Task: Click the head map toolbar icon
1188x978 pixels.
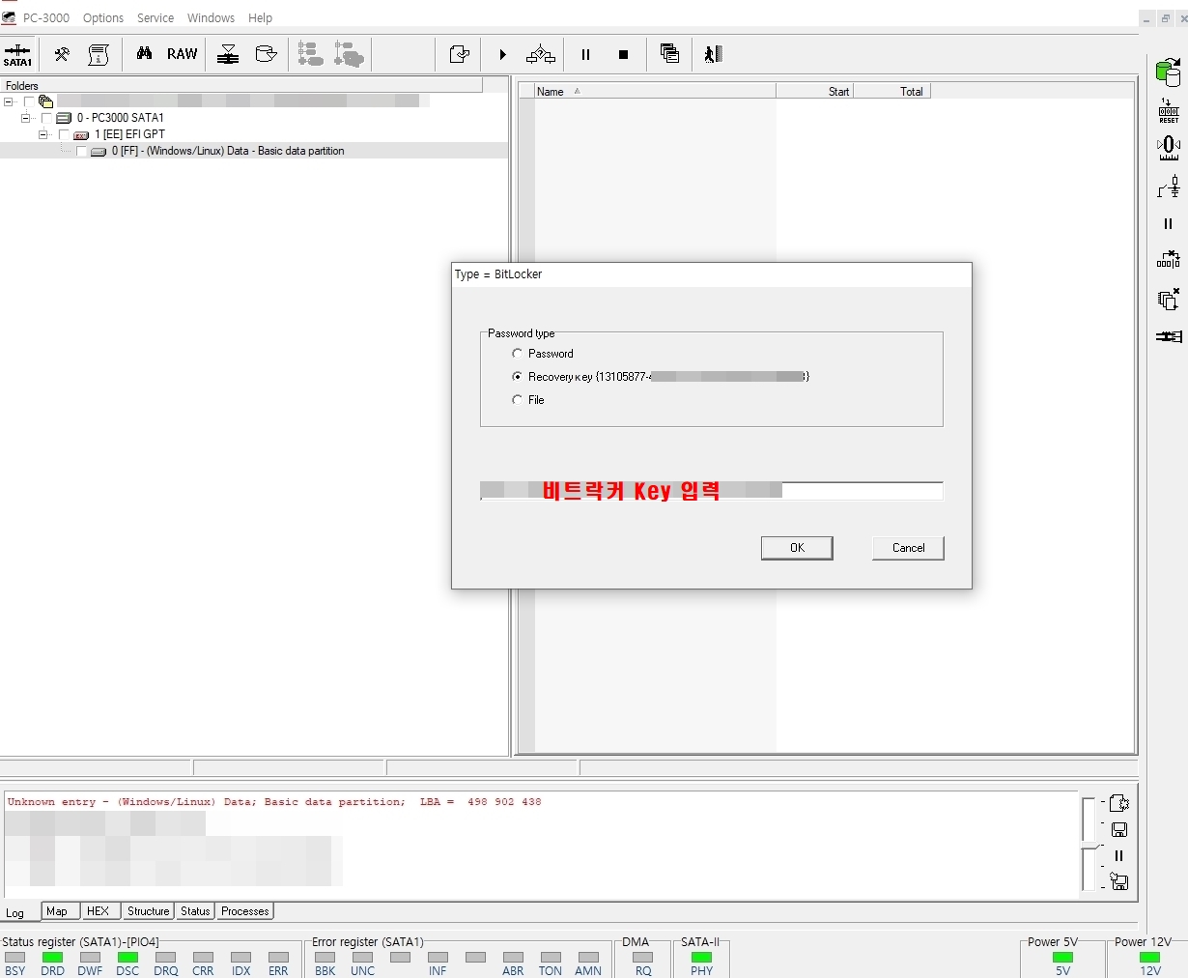Action: click(x=228, y=54)
